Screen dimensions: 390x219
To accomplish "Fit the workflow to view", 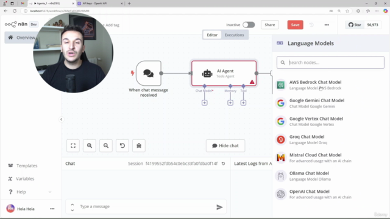I will click(x=73, y=145).
